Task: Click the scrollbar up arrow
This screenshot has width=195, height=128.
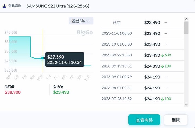Action: 186,19
